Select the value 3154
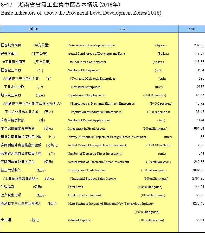The image size is (205, 241). (x=201, y=70)
